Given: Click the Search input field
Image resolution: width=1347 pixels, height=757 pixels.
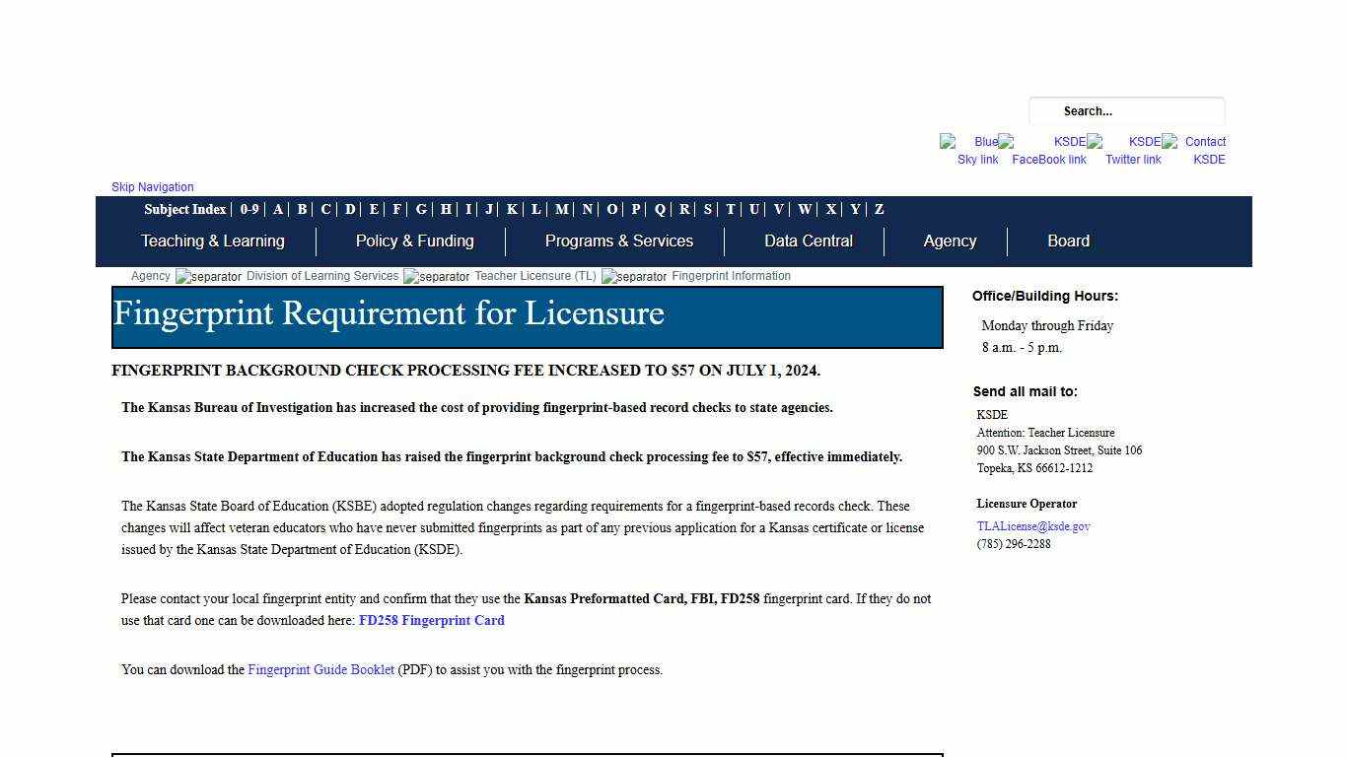Looking at the screenshot, I should coord(1126,111).
